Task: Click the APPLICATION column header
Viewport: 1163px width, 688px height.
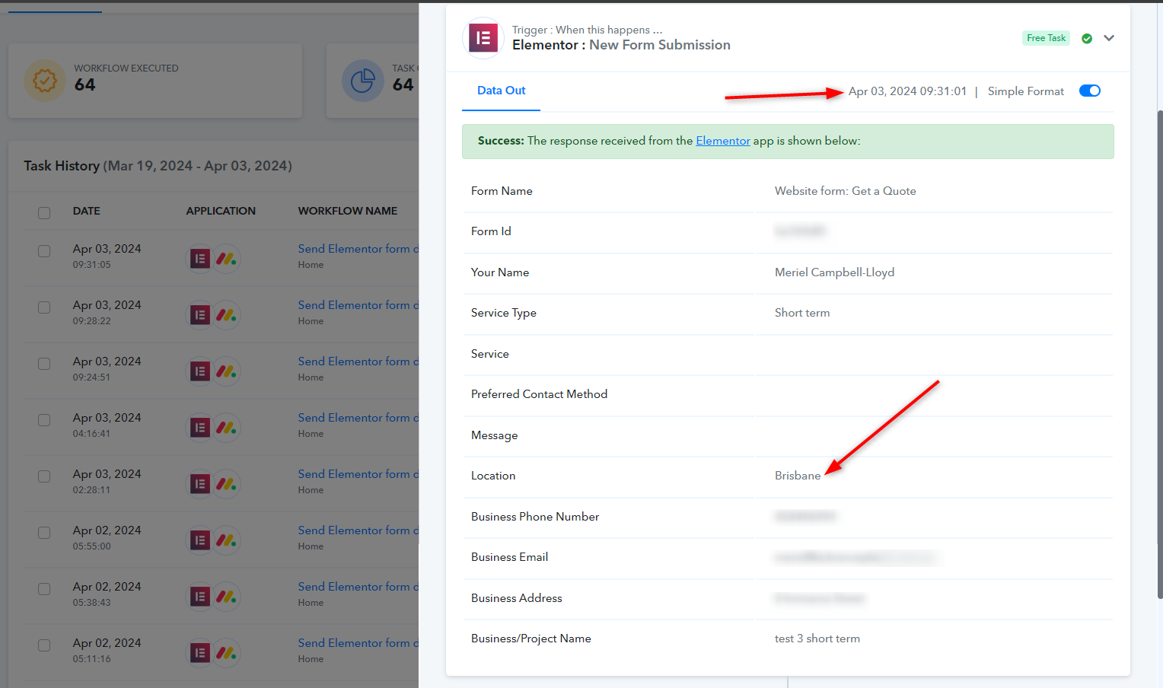Action: pos(221,211)
